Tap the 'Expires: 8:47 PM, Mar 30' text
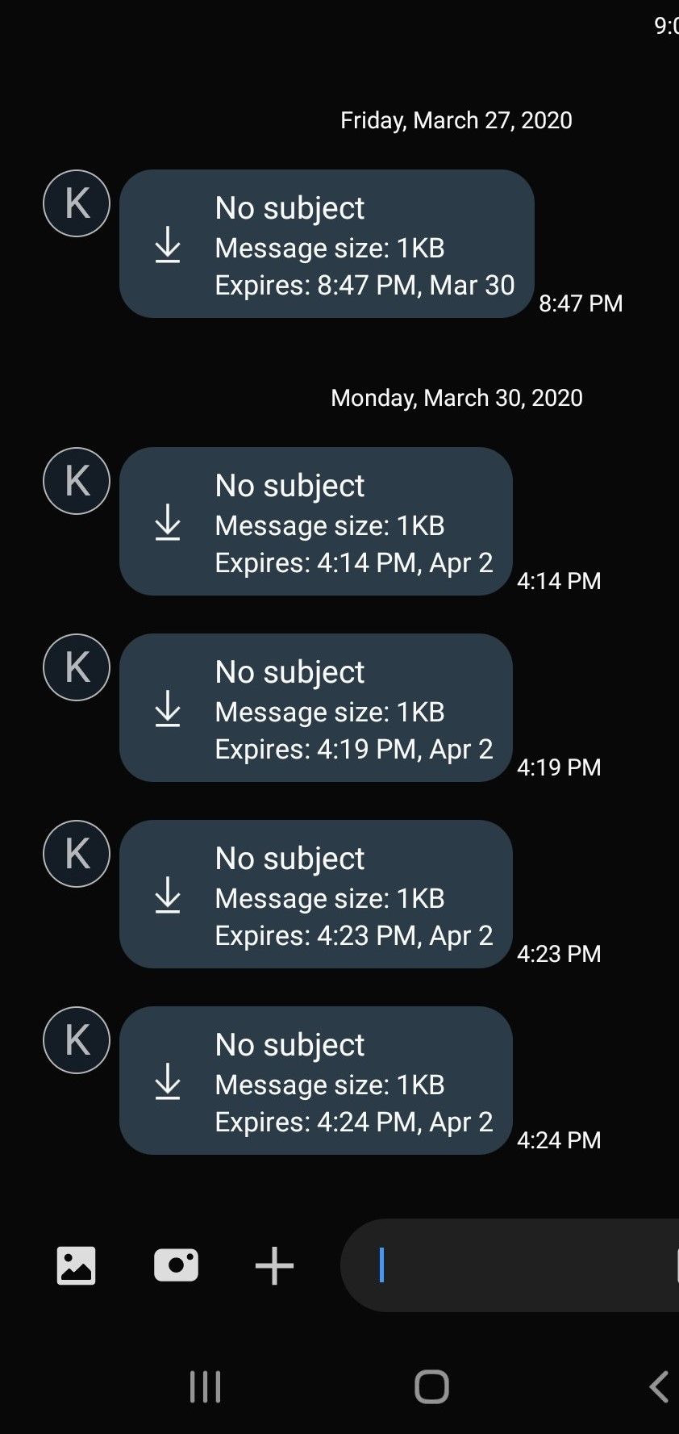 (x=364, y=286)
